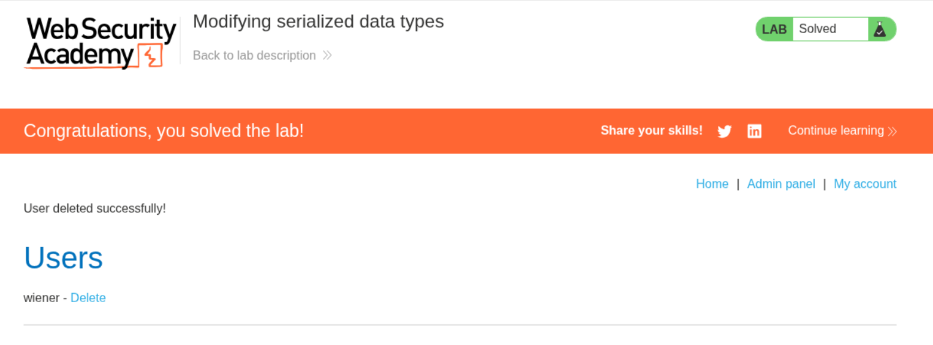Click the 'User deleted successfully!' message
This screenshot has height=345, width=933.
(x=94, y=209)
